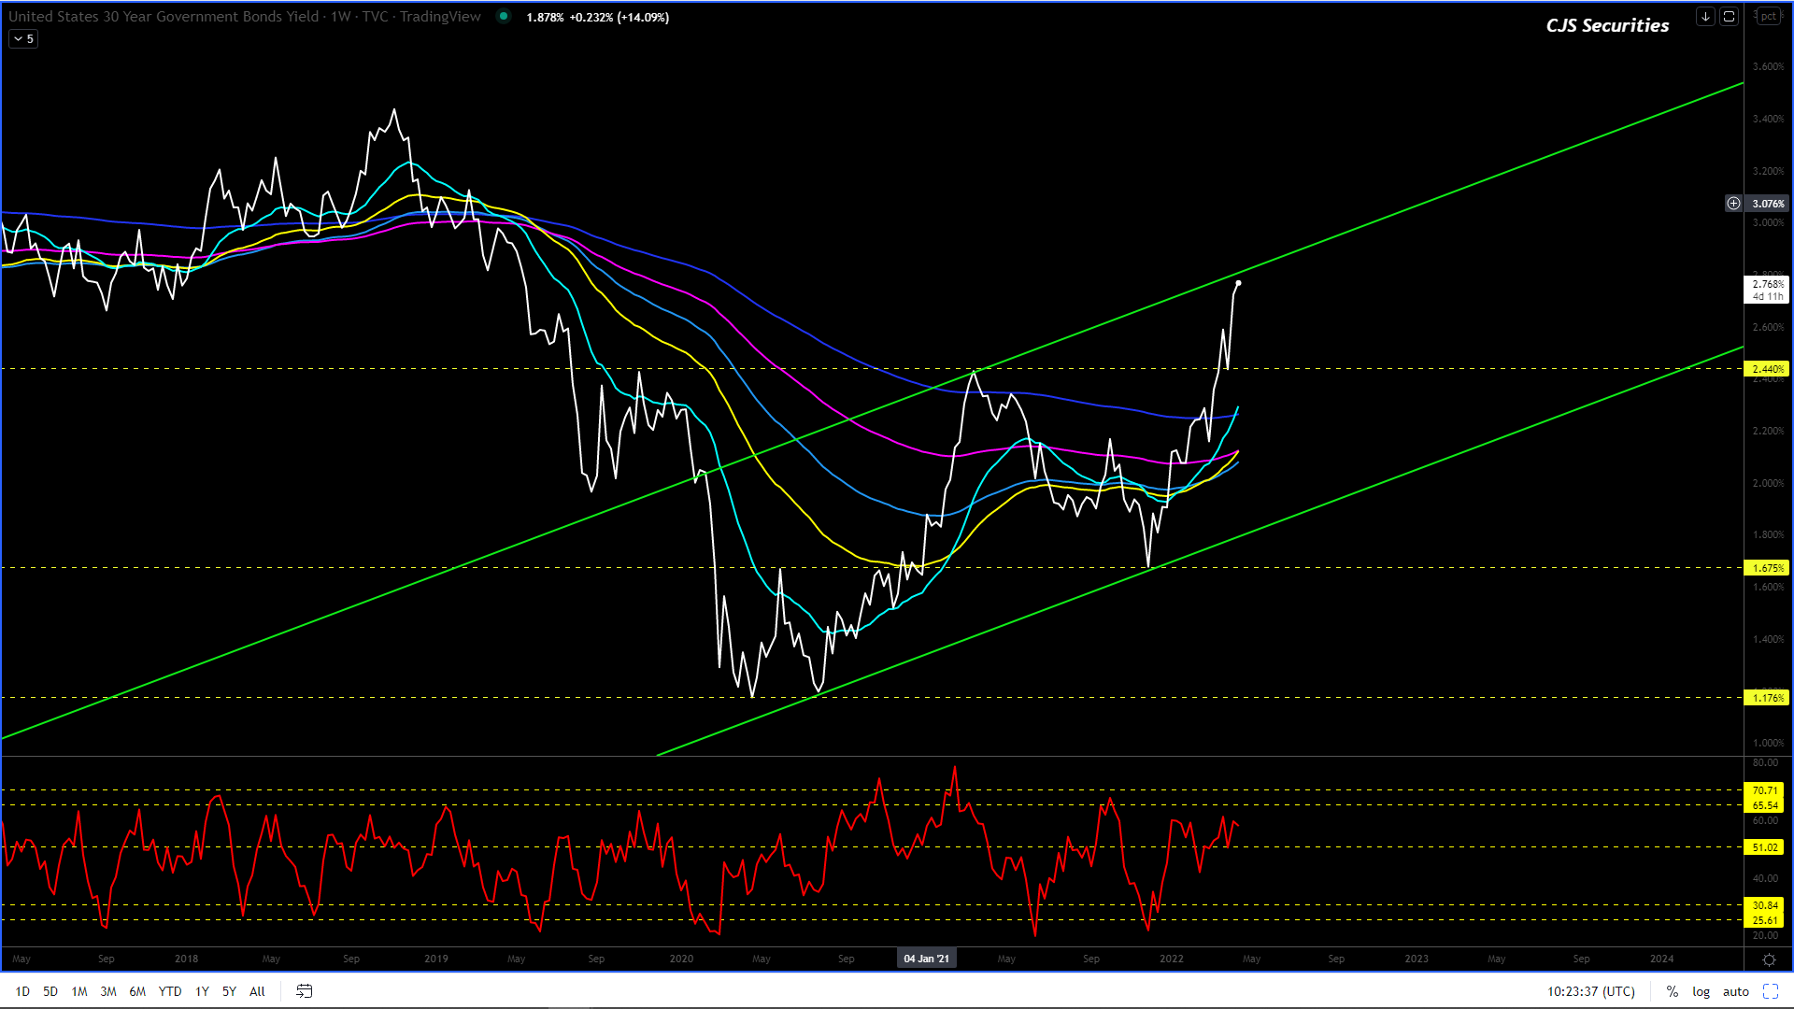Open the pct unit selector on price axis
Viewport: 1794px width, 1009px height.
tap(1768, 16)
